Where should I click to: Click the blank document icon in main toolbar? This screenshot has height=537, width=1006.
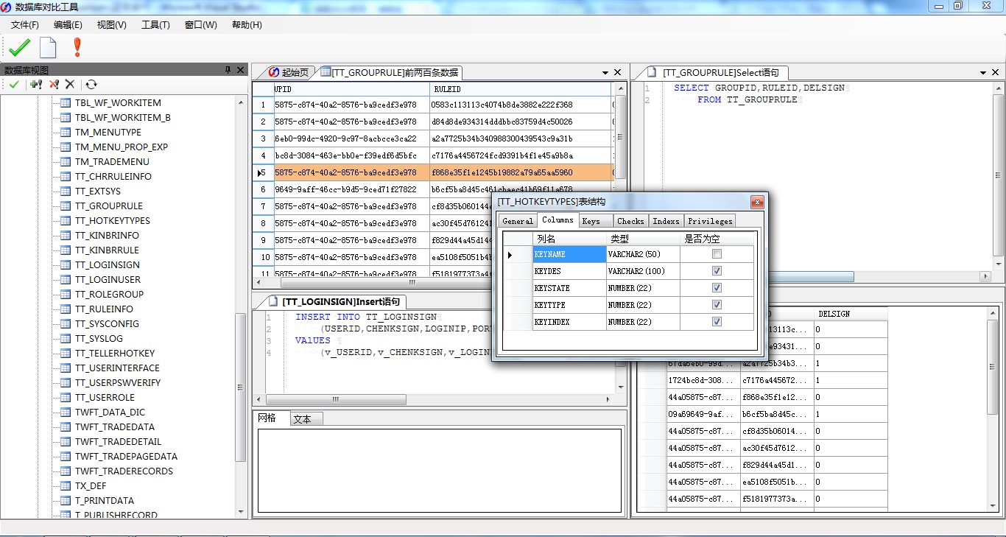[x=48, y=48]
